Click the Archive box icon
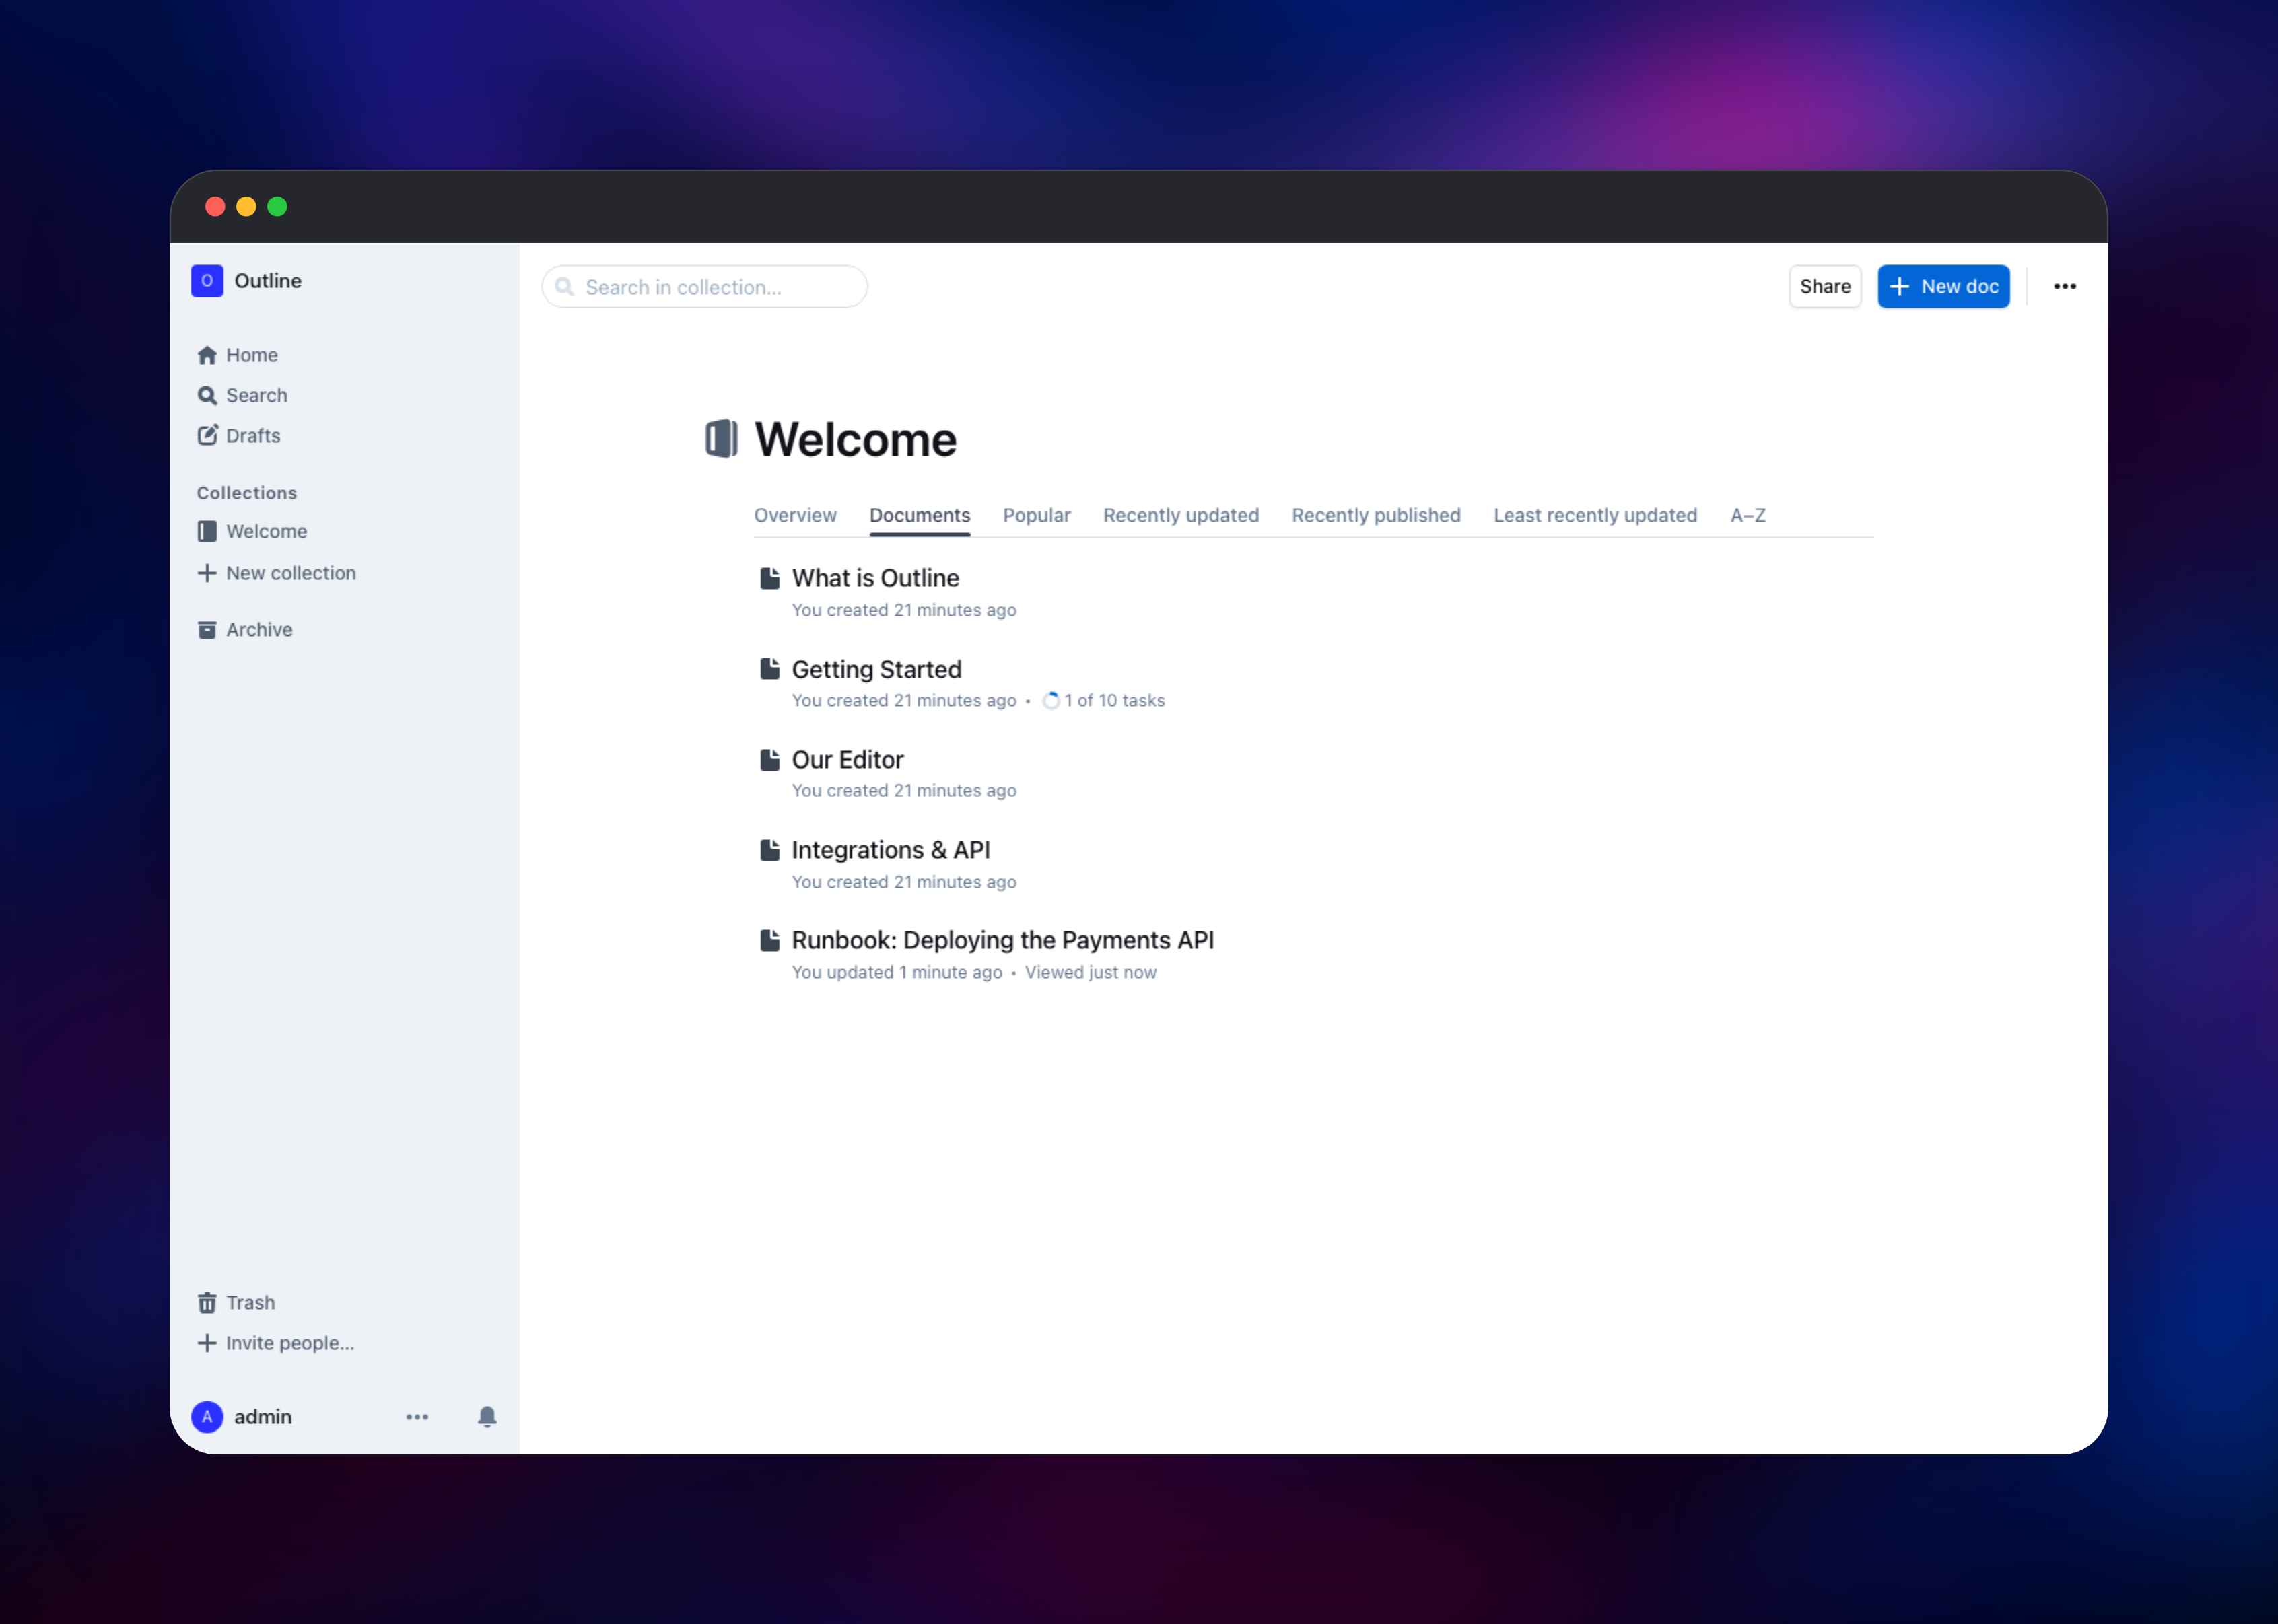 click(x=207, y=629)
